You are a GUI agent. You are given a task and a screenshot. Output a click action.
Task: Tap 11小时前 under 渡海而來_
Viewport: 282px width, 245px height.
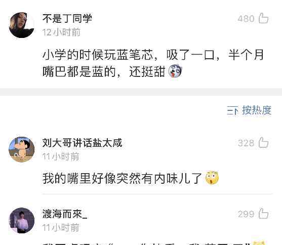pos(61,228)
